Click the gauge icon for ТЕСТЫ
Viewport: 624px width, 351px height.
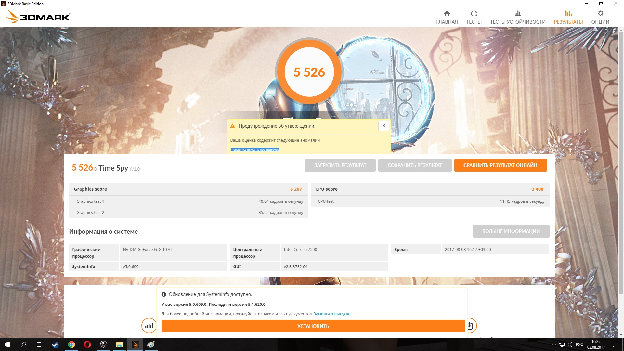coord(474,13)
